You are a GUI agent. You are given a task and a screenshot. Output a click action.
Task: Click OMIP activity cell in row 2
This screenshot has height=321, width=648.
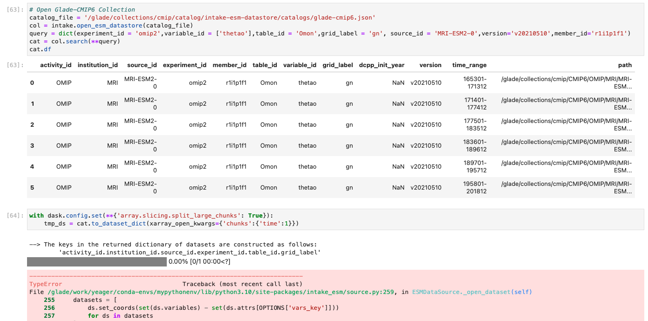(x=64, y=124)
